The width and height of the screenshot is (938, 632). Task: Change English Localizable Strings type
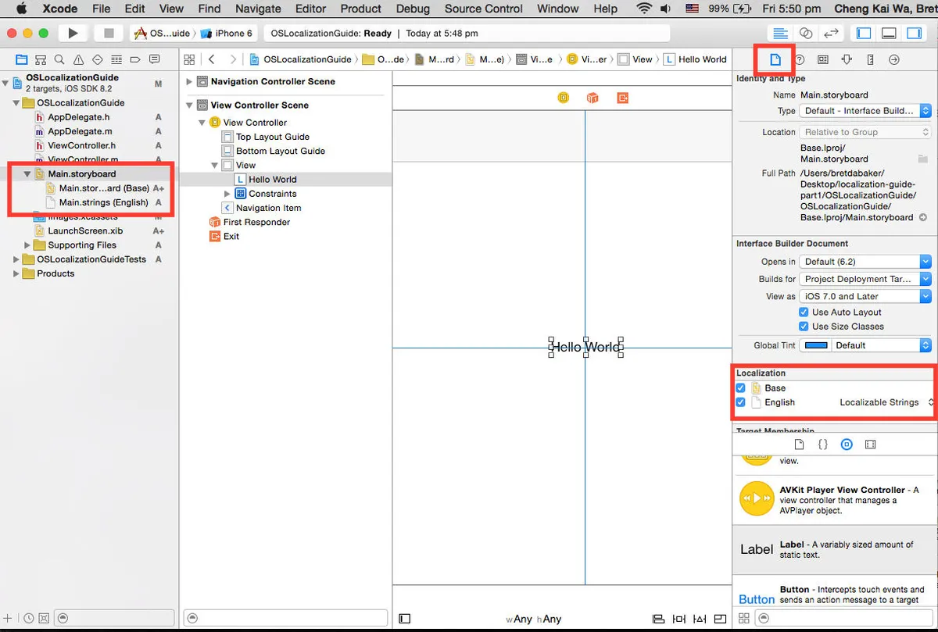886,402
